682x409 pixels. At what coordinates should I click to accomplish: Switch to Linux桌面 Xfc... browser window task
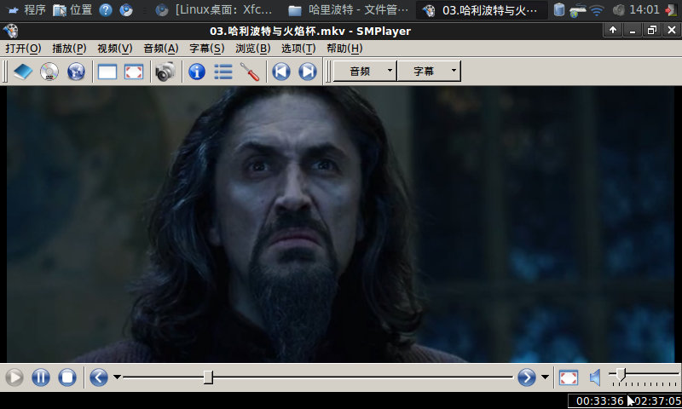(214, 9)
